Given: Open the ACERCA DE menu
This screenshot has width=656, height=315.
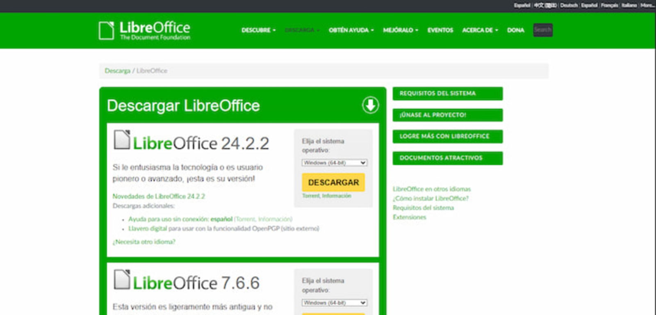Looking at the screenshot, I should (480, 30).
